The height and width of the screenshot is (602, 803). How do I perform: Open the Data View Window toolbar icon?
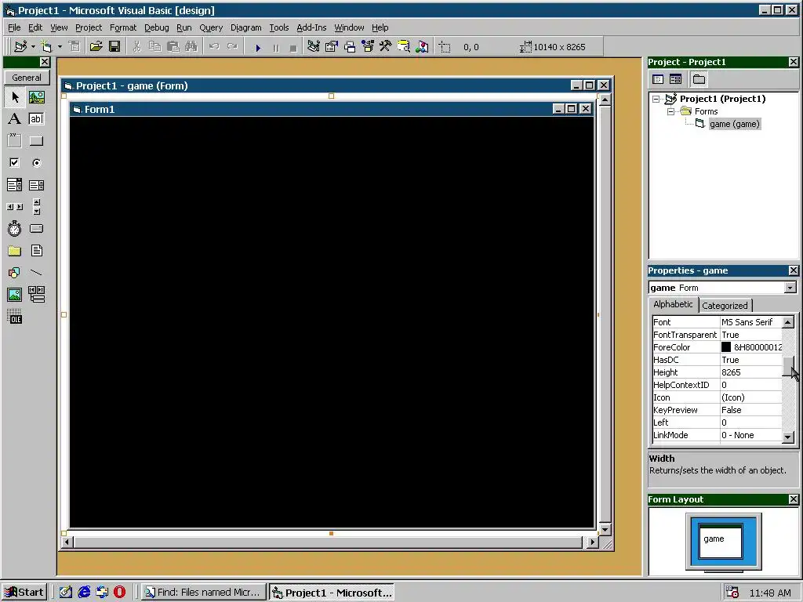coord(404,46)
